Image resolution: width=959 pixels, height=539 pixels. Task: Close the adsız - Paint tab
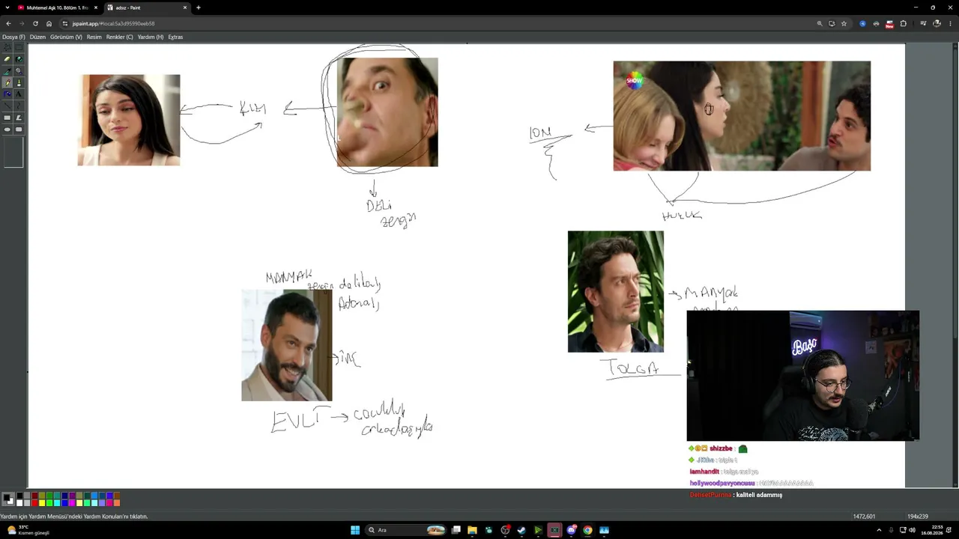click(x=185, y=7)
